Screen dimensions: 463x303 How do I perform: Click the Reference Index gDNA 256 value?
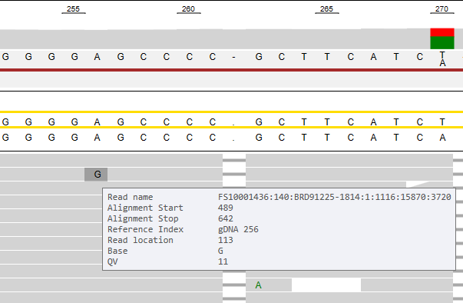(238, 229)
